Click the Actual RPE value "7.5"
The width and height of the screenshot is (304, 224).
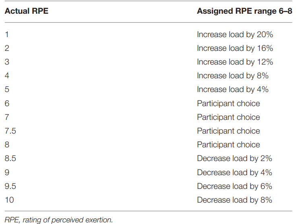10,131
